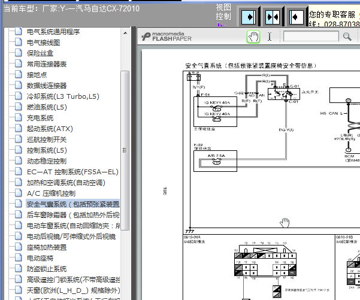Open EC-AT 控制系统(FS5A-EL) item
Screen dimensions: 360x300
[x=72, y=172]
